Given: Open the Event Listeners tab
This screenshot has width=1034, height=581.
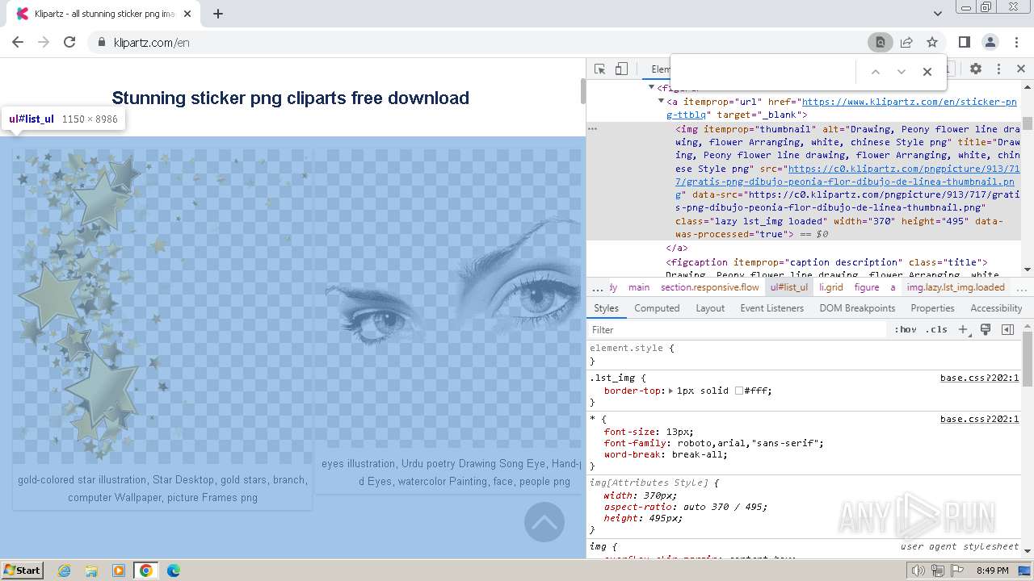Looking at the screenshot, I should pos(772,308).
